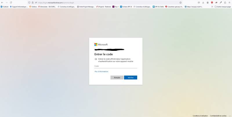This screenshot has width=232, height=117.
Task: Click the authenticator code icon beside instructions
Action: tap(96, 59)
